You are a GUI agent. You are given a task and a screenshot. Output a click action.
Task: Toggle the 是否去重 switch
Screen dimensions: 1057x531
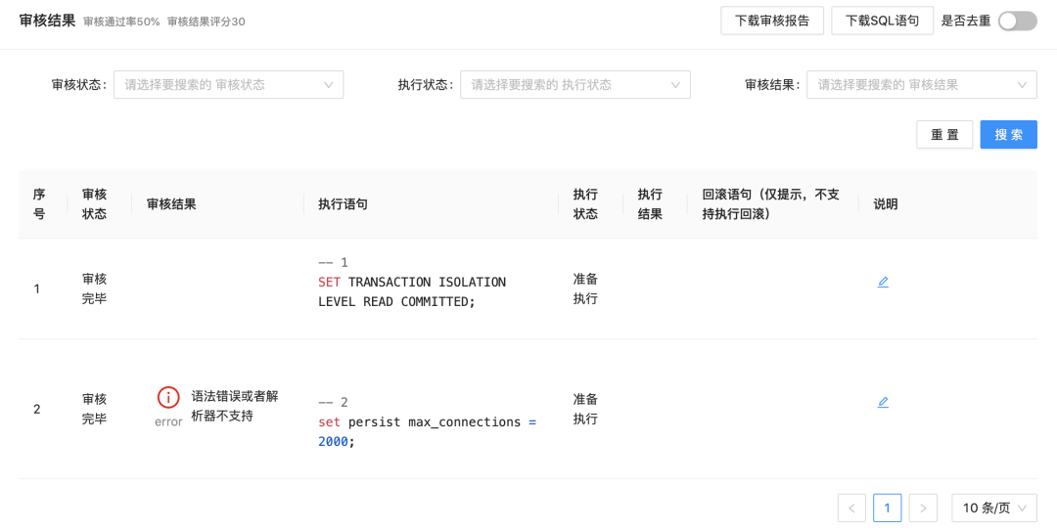tap(1017, 21)
